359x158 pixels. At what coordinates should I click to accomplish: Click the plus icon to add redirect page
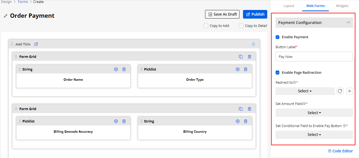(x=349, y=91)
